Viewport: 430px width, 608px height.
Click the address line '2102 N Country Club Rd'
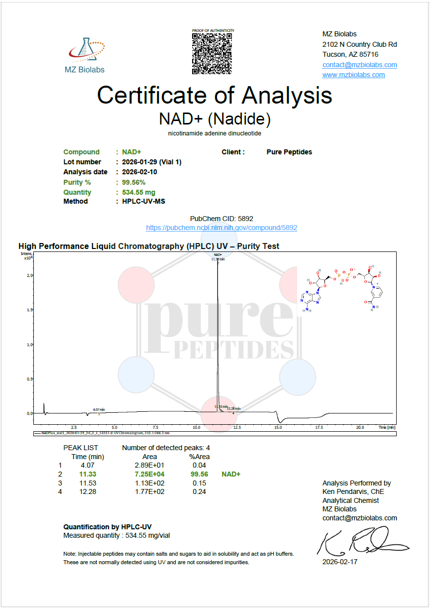tap(359, 44)
